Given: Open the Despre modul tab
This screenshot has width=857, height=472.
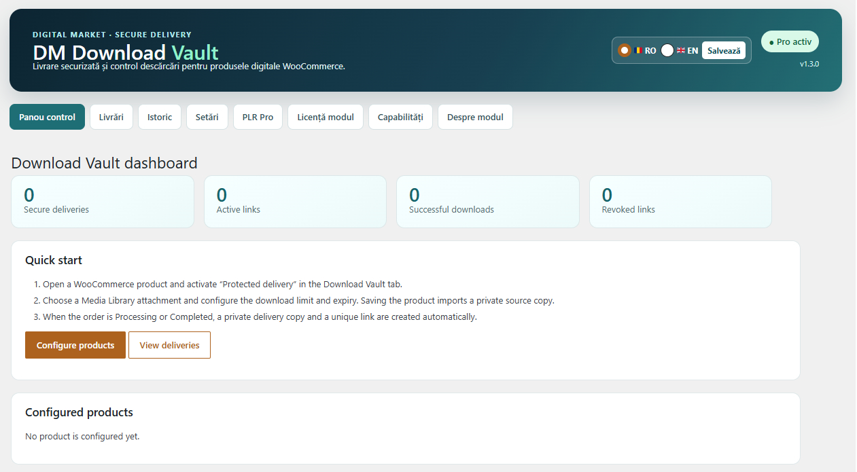Looking at the screenshot, I should tap(475, 117).
